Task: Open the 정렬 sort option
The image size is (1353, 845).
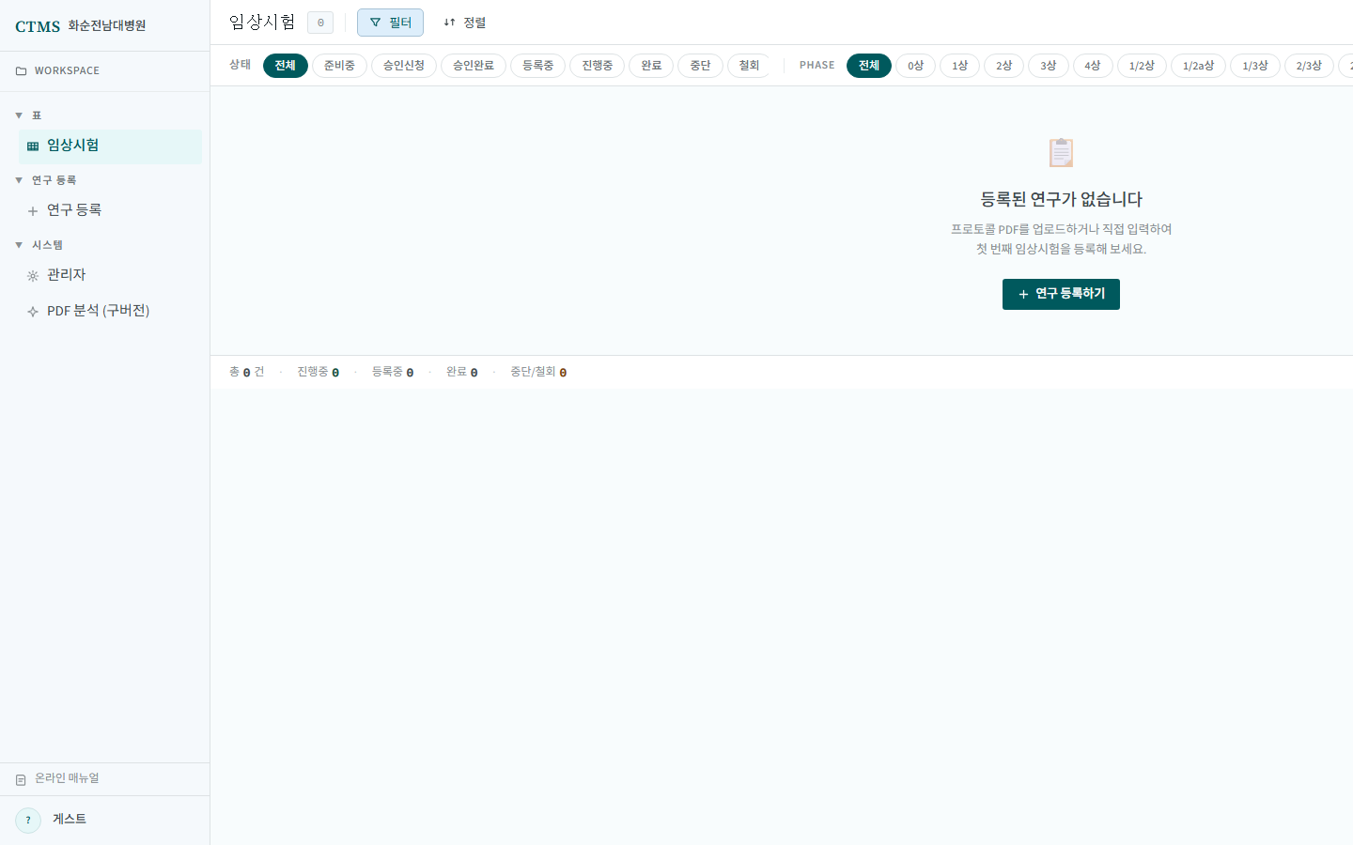Action: 465,23
